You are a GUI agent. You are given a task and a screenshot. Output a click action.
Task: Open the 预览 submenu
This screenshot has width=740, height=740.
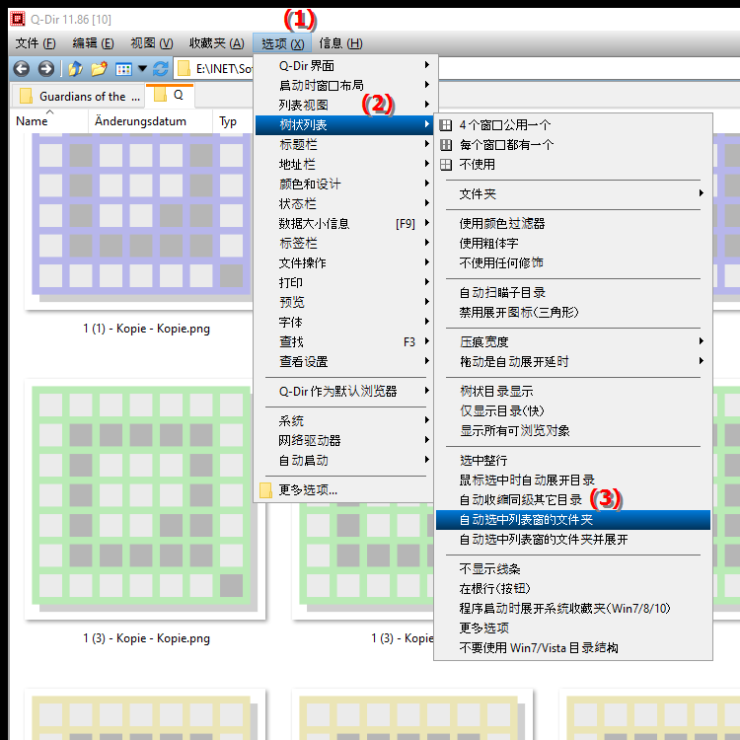tap(345, 303)
